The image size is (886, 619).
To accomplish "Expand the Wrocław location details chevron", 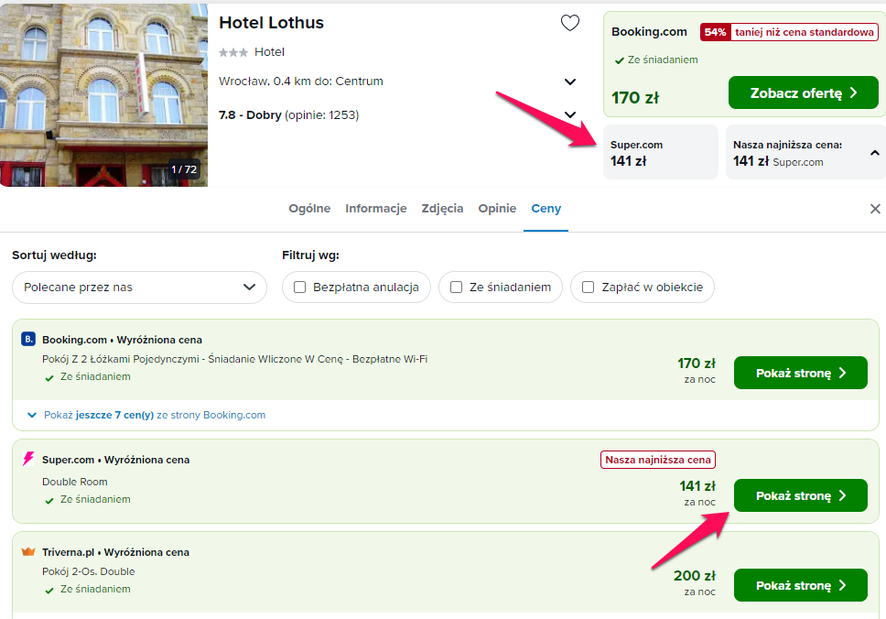I will point(570,82).
